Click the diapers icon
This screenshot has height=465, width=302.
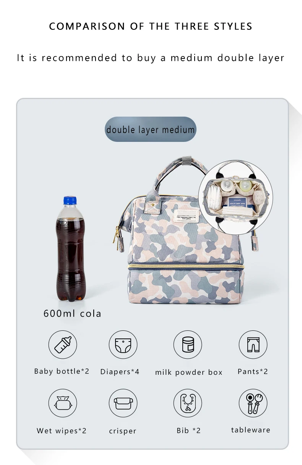[123, 345]
